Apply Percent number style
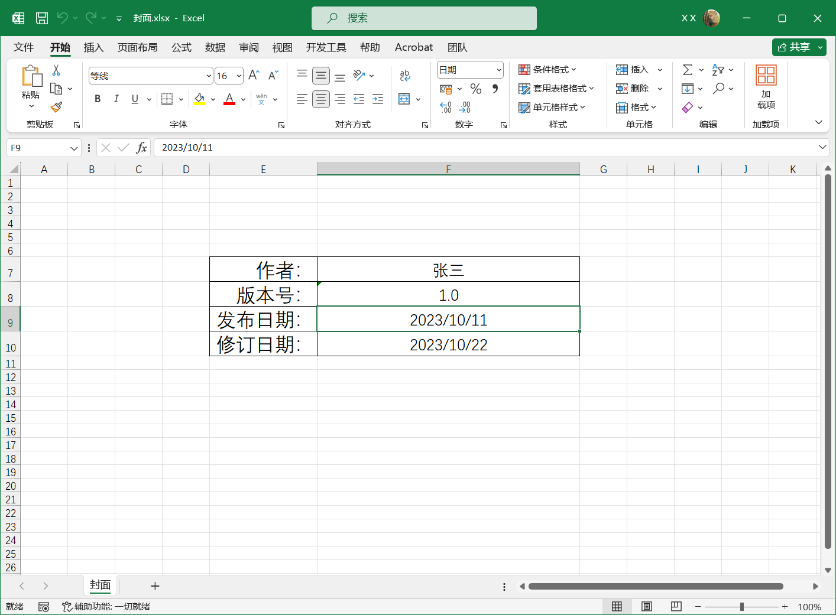 pyautogui.click(x=475, y=89)
